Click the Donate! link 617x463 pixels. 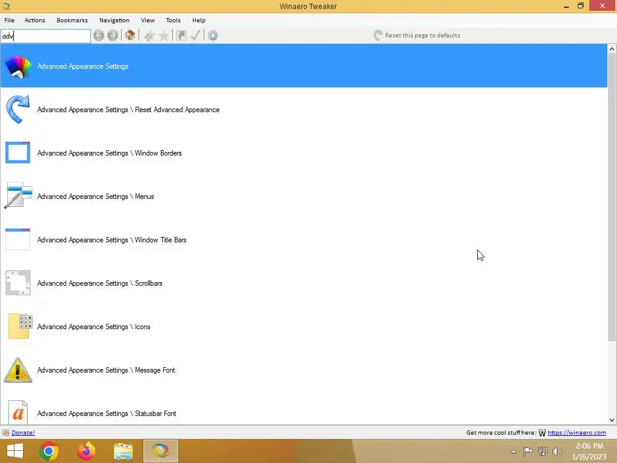23,433
